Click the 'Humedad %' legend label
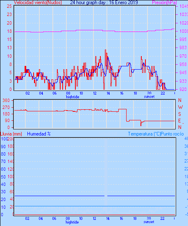Viewport: 188px width, 226px height. click(39, 134)
